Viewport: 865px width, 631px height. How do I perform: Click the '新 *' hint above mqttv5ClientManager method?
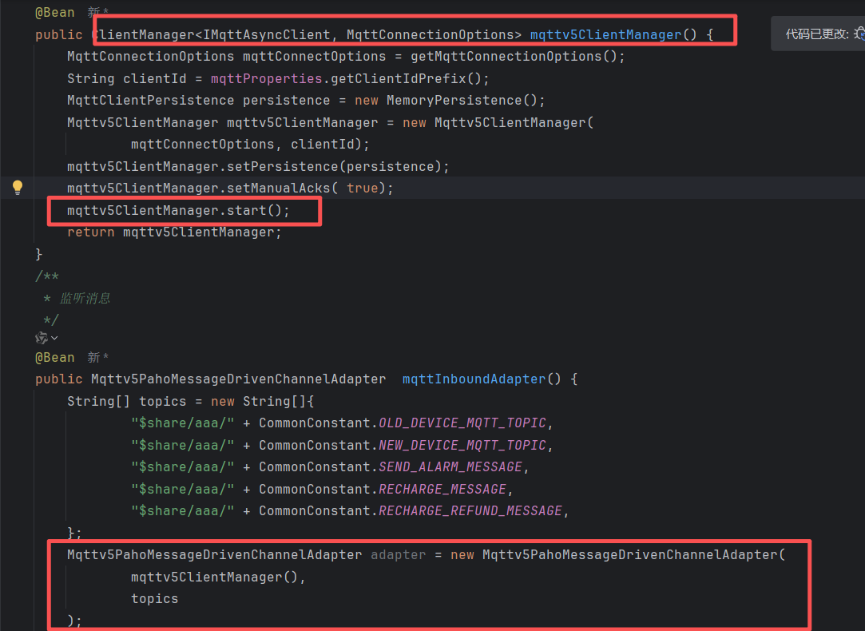[x=97, y=13]
